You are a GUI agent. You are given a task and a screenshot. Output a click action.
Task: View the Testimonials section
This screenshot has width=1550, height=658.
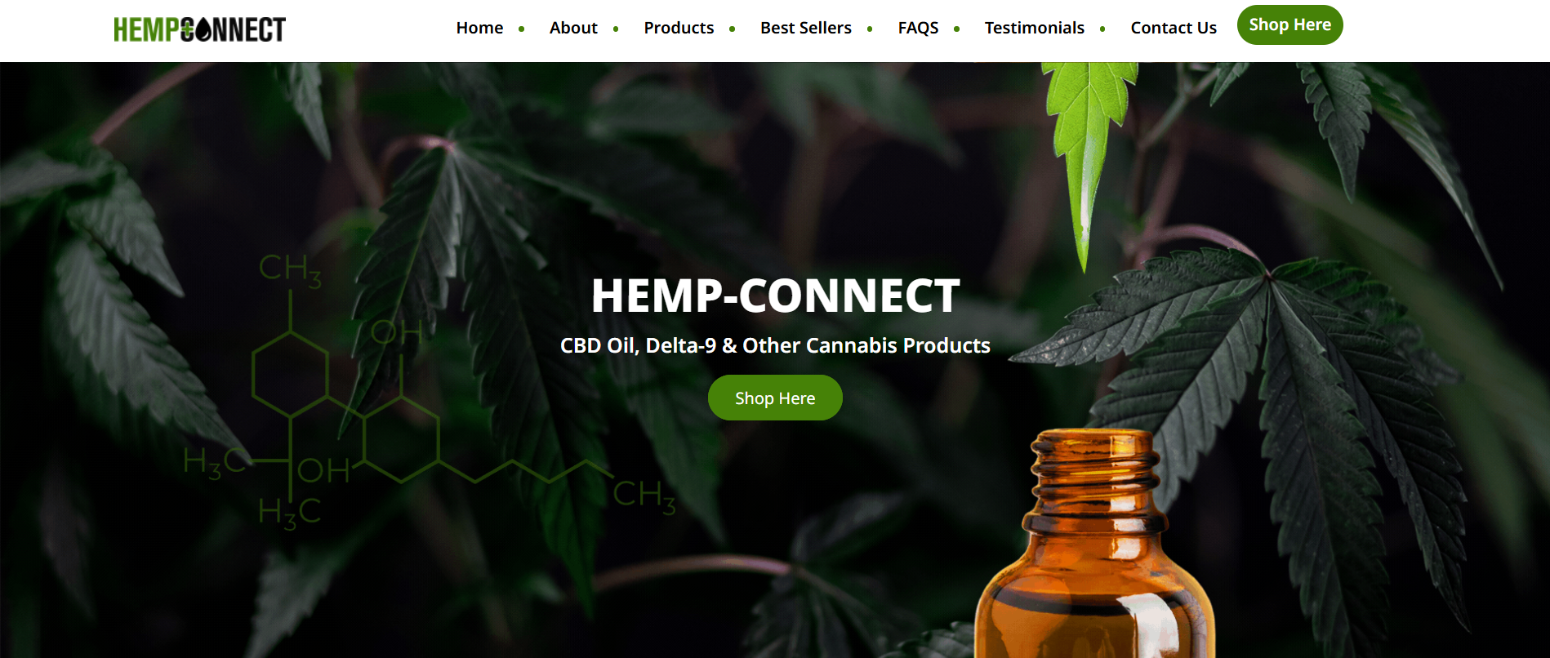tap(1034, 28)
